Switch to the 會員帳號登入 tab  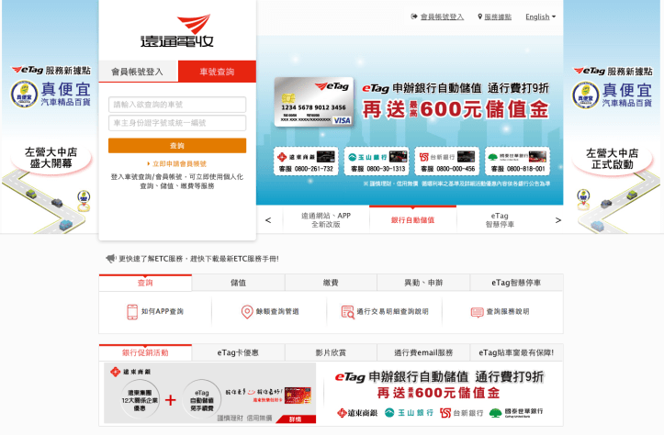pyautogui.click(x=138, y=72)
